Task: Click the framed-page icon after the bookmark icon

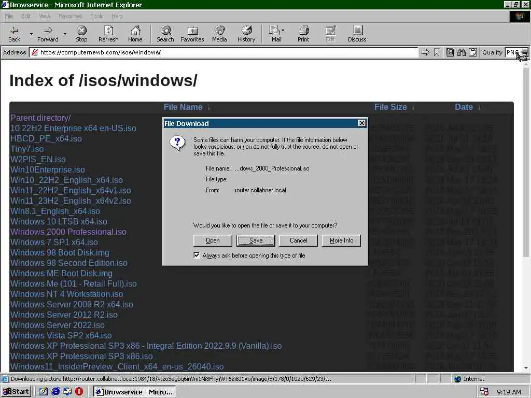Action: point(450,52)
